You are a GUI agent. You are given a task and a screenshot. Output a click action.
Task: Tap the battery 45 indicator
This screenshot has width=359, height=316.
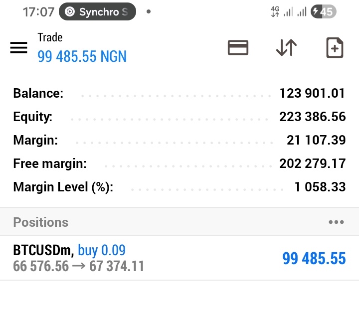(x=323, y=11)
